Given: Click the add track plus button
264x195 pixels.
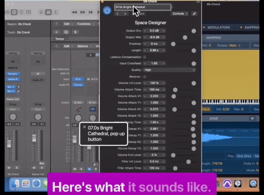Looking at the screenshot, I should [56, 32].
